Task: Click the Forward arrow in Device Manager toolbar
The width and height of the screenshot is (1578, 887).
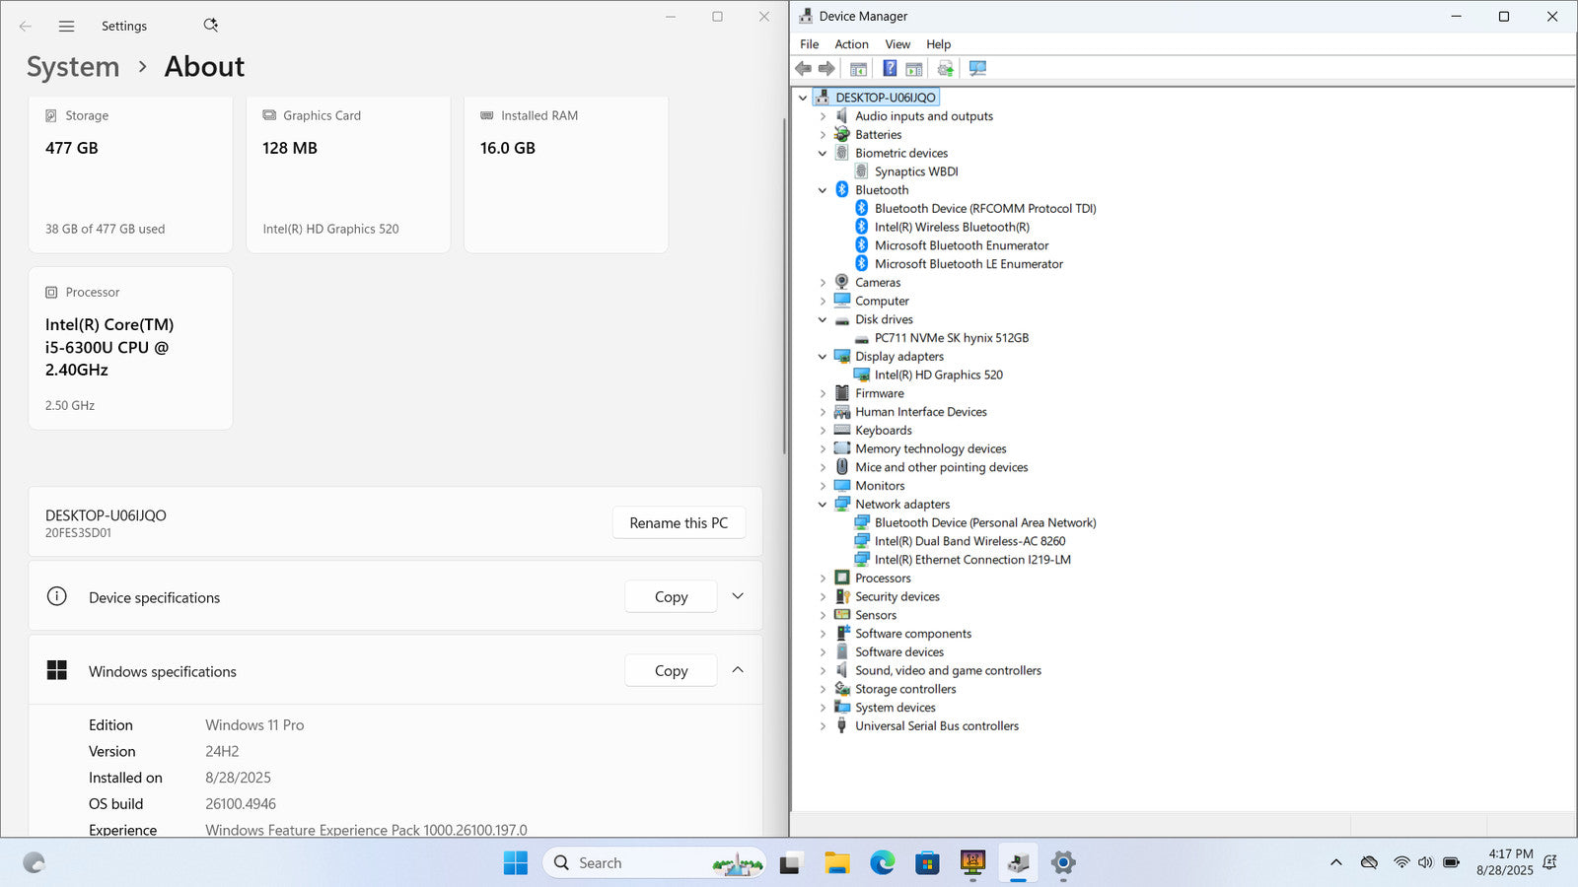Action: (826, 68)
